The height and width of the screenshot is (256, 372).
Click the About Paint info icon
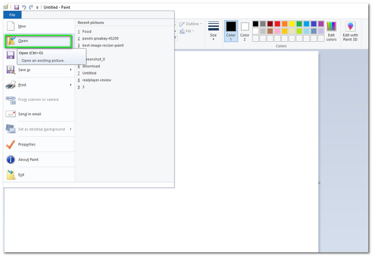click(10, 160)
